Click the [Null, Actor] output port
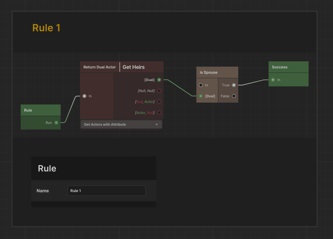This screenshot has width=333, height=239. point(159,102)
